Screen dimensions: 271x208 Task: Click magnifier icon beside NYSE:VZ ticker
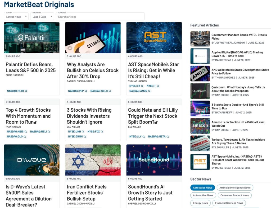[x=142, y=86]
